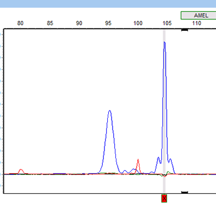Click the 100 label on size axis
Viewport: 216px width, 203px height.
(x=138, y=23)
